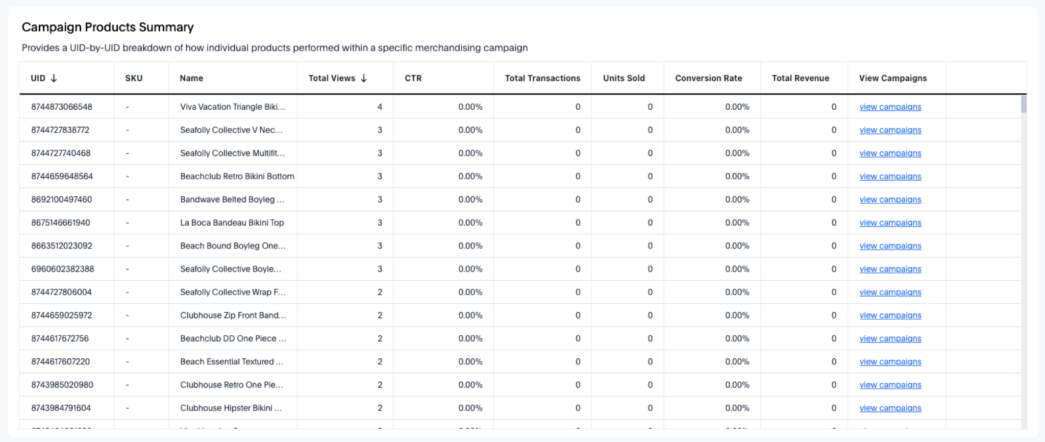Select the Conversion Rate column header

coord(708,78)
